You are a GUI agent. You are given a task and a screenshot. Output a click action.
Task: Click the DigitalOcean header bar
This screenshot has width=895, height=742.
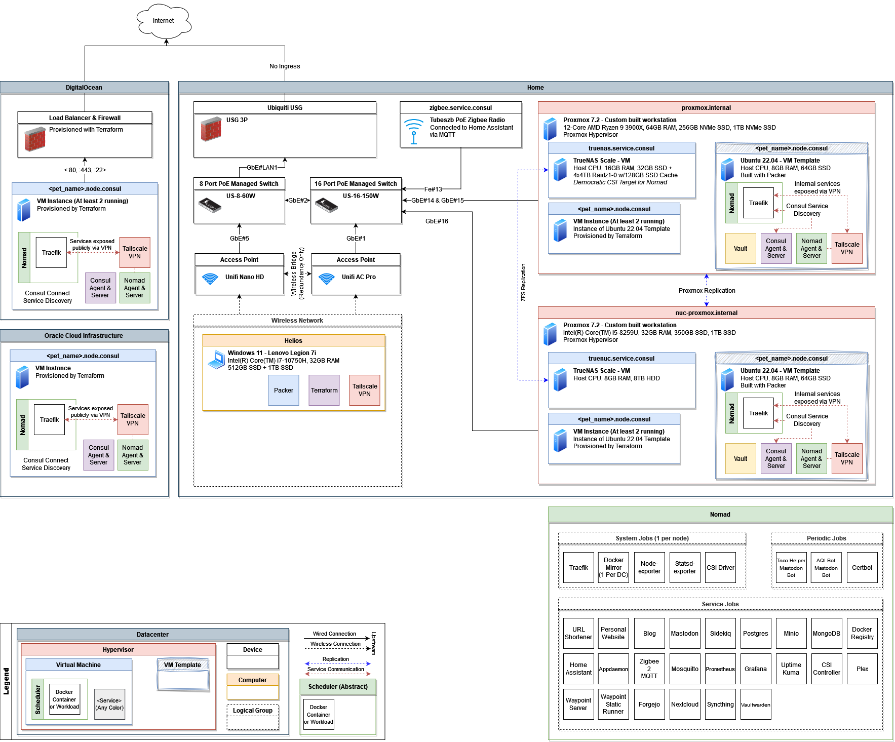click(84, 88)
